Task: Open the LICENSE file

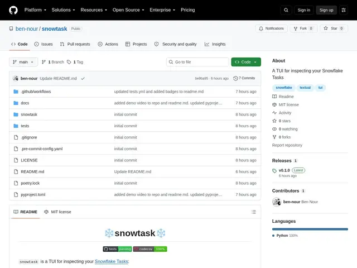Action: click(x=29, y=160)
